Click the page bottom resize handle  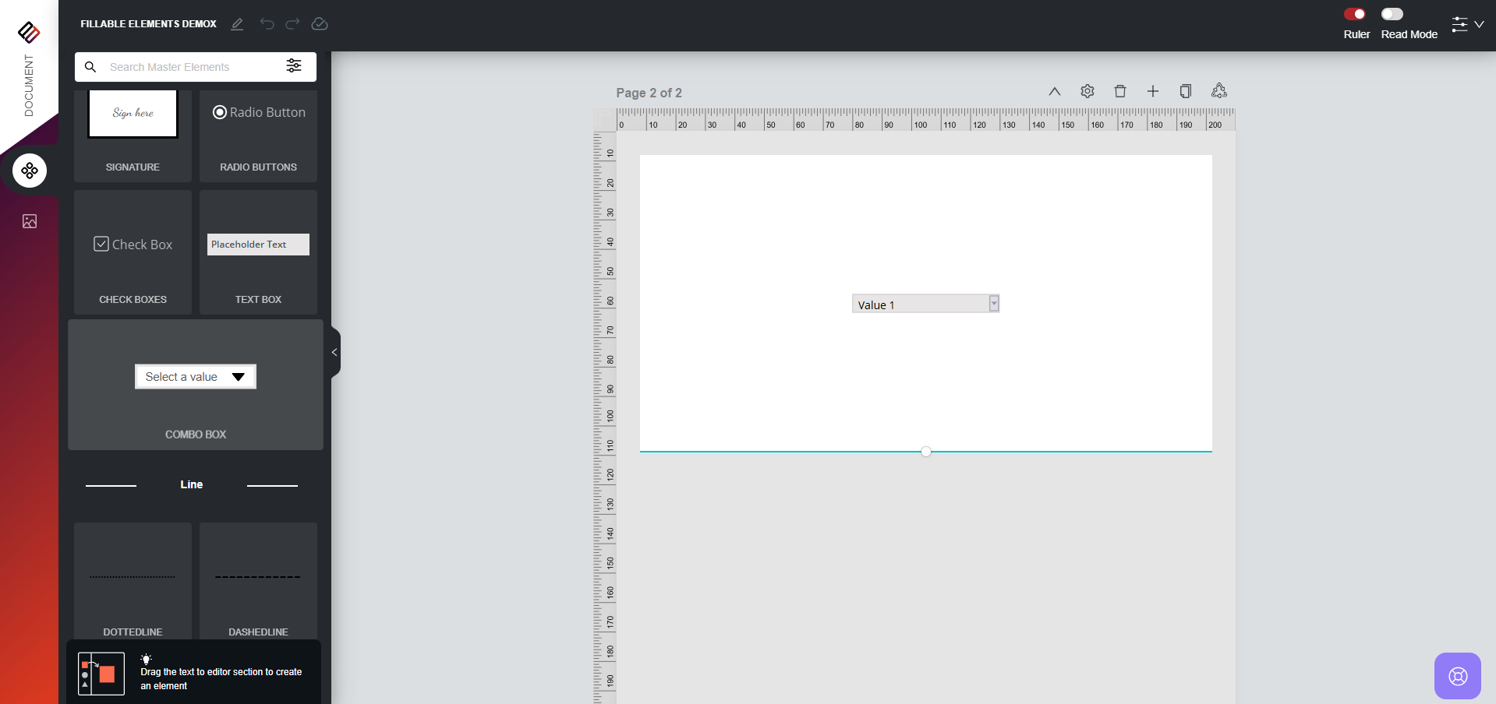point(926,452)
